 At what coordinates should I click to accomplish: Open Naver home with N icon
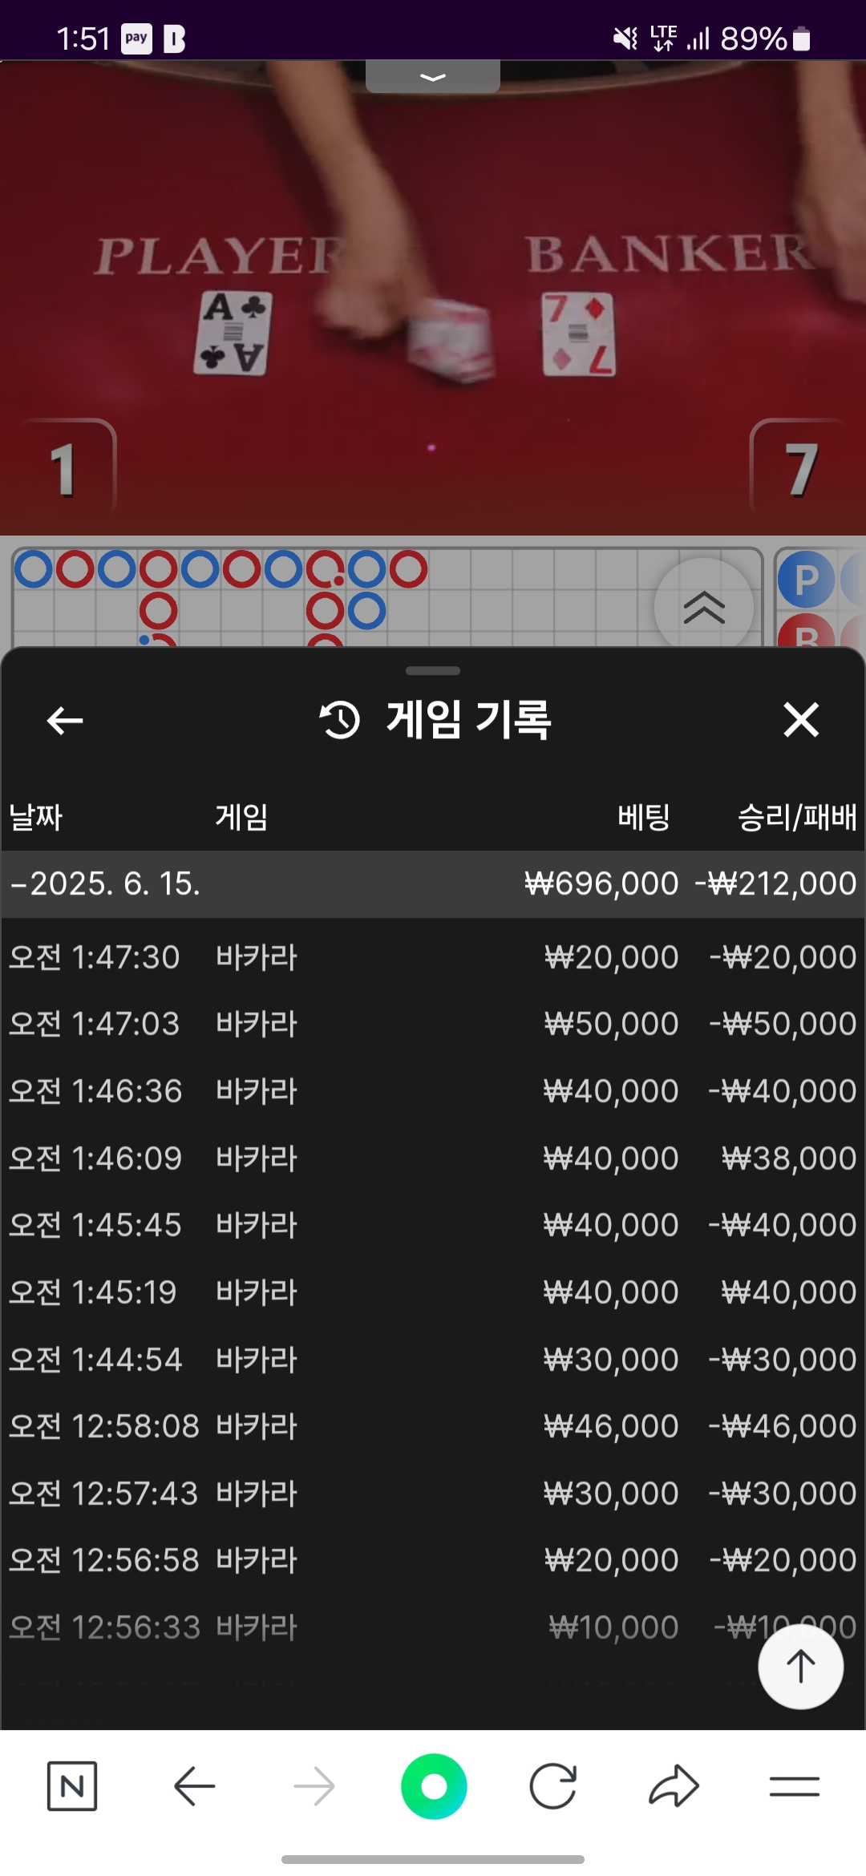click(x=72, y=1786)
